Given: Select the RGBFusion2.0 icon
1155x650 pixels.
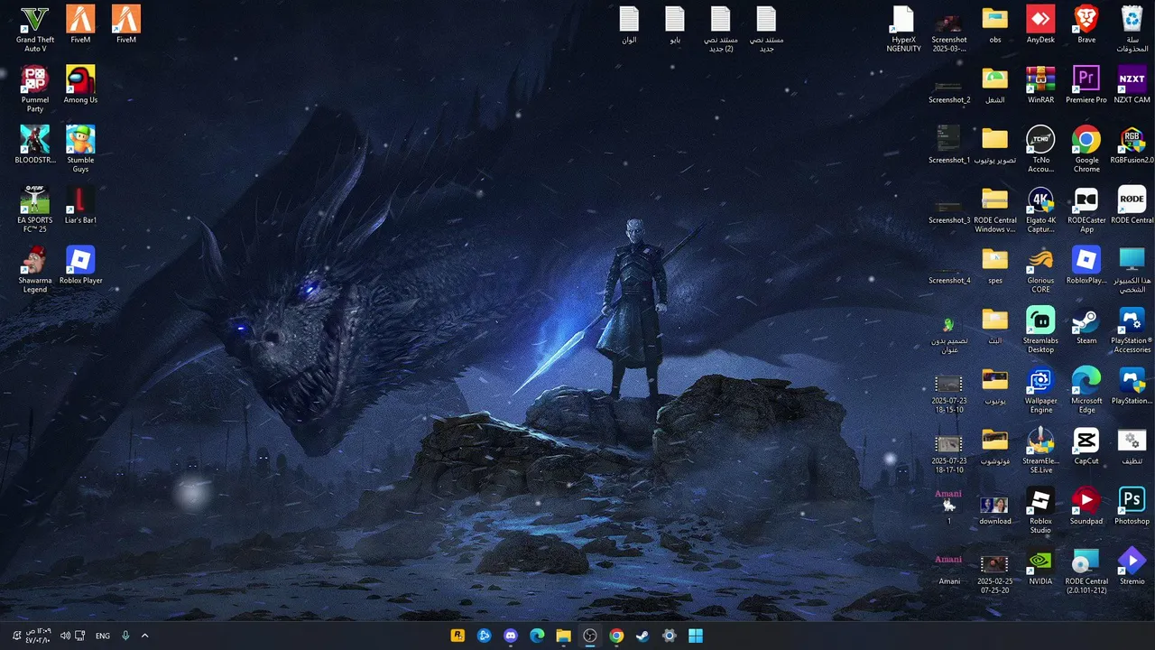Looking at the screenshot, I should [x=1132, y=144].
